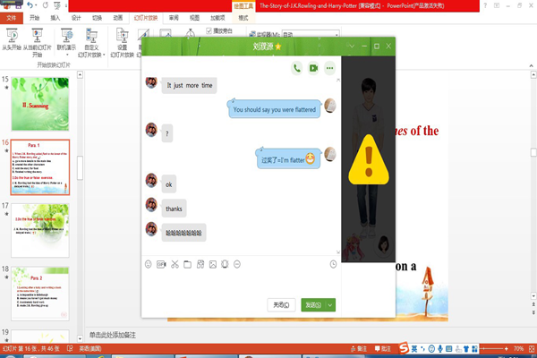Screen dimensions: 537x358
Task: Select slide 18 thumbnail 'Para. 2'
Action: point(40,294)
